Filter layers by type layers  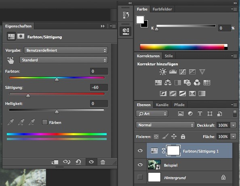[200, 113]
